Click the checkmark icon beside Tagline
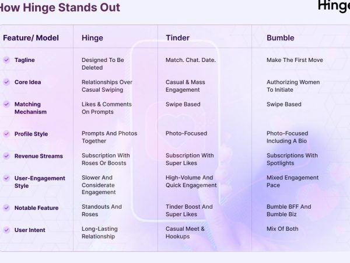The image size is (350, 263). (x=6, y=60)
